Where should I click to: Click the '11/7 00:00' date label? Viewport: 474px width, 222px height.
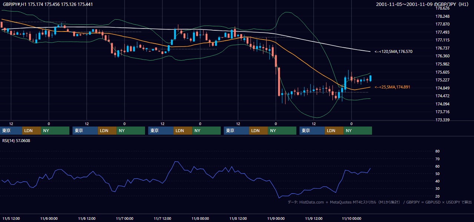pyautogui.click(x=124, y=218)
